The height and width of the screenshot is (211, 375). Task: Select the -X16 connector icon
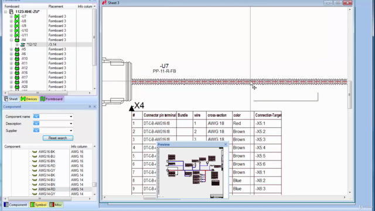coord(17,73)
